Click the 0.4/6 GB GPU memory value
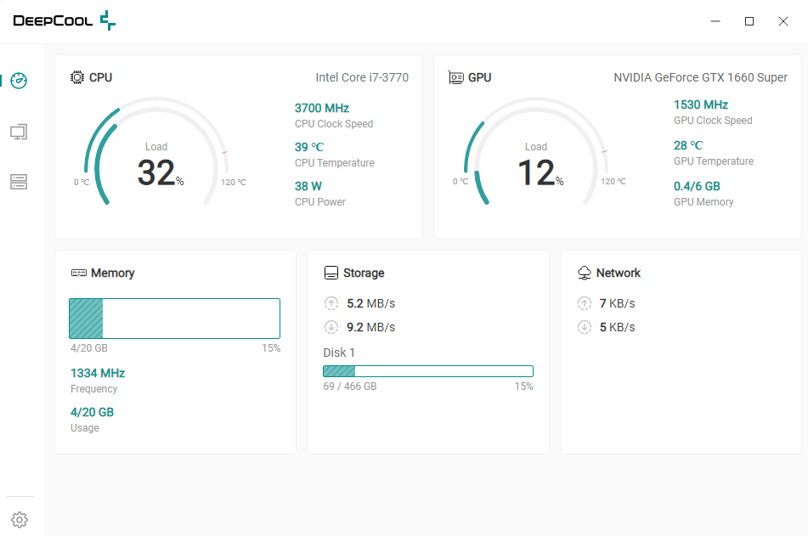 click(698, 186)
